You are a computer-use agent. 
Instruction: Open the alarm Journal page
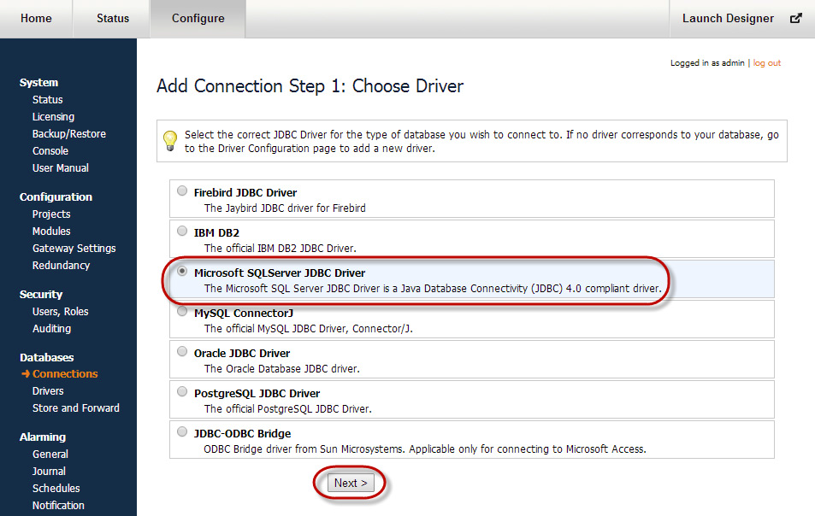click(49, 472)
